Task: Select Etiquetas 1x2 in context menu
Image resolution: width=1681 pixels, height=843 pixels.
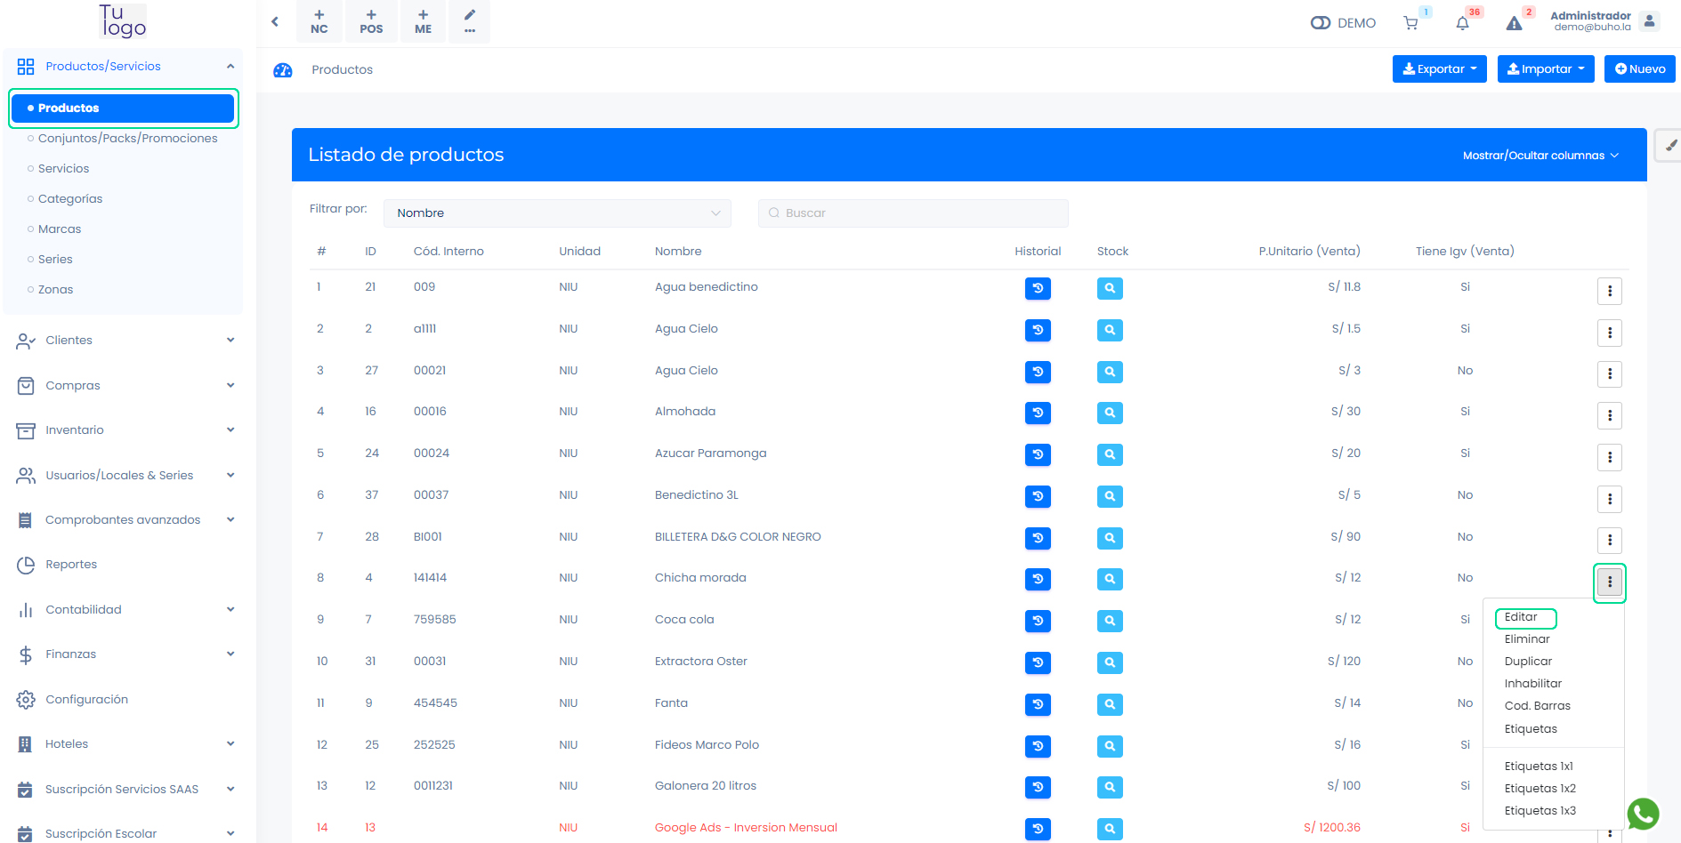Action: (x=1540, y=789)
